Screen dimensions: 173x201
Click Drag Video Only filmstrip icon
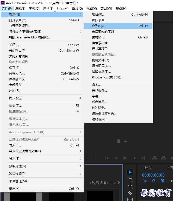click(x=119, y=141)
